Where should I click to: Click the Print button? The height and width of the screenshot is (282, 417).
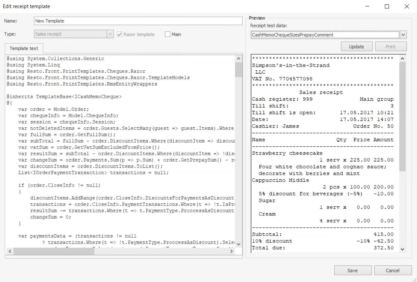(x=391, y=47)
